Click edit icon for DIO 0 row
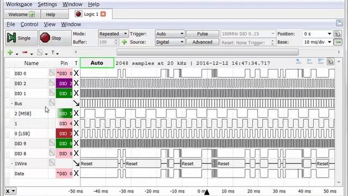This screenshot has width=348, height=196. tap(52, 72)
